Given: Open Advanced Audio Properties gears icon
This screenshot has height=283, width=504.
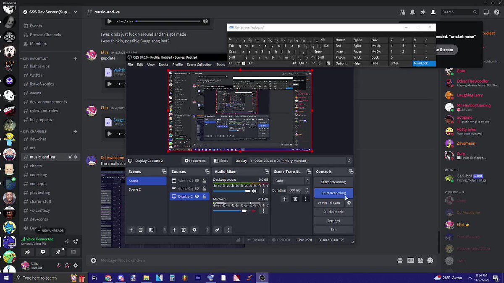Looking at the screenshot, I should pos(217,230).
